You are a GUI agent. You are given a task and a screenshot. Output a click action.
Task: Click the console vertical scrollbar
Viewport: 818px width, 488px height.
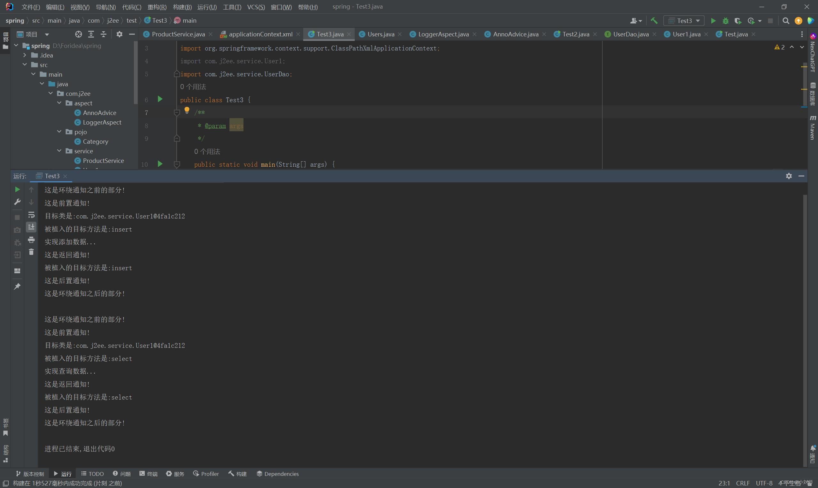805,331
